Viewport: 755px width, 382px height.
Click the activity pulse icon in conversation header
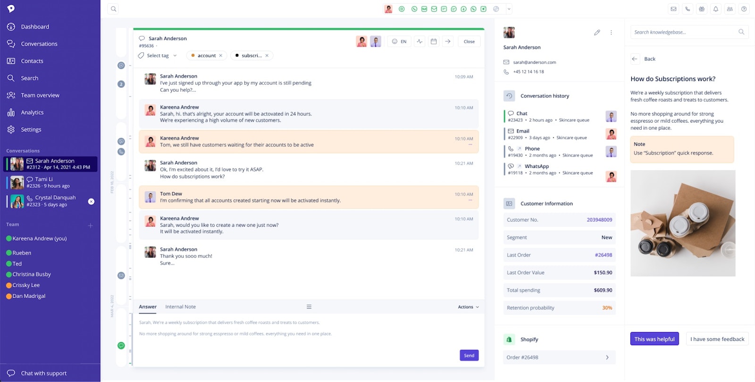coord(419,42)
